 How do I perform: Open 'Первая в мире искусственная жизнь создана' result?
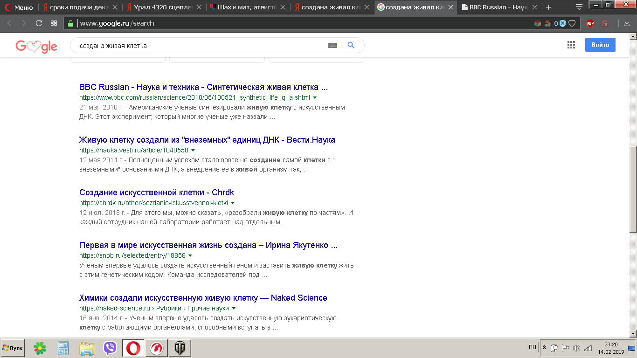[208, 245]
